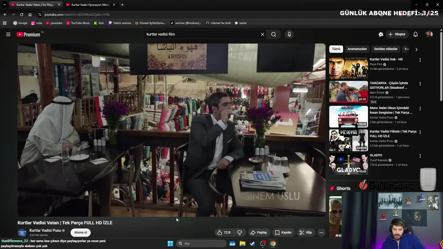The image size is (443, 249).
Task: Open the Kick bookmark
Action: 99,23
